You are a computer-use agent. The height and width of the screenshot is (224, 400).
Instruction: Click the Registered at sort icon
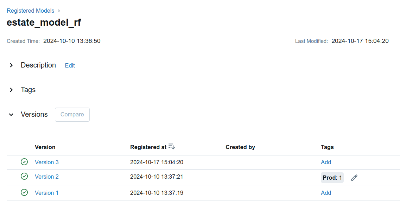pos(171,146)
